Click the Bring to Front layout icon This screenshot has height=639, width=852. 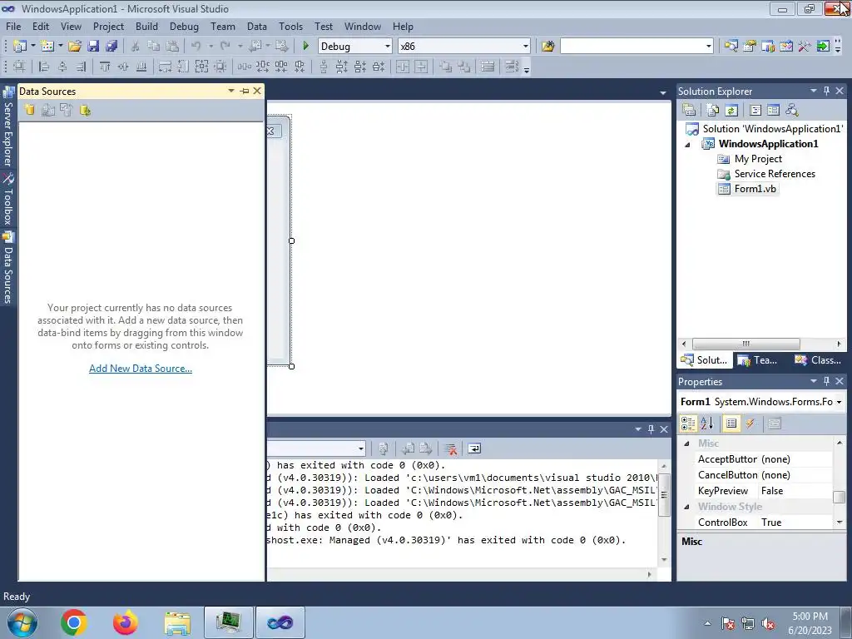coord(446,67)
